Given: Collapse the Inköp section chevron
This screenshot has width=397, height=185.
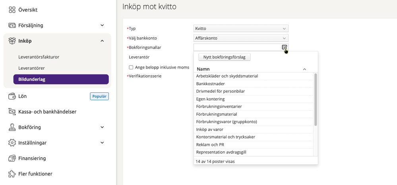Looking at the screenshot, I should pos(102,41).
